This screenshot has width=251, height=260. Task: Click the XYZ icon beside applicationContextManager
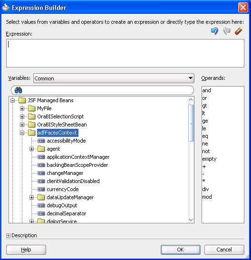(41, 157)
